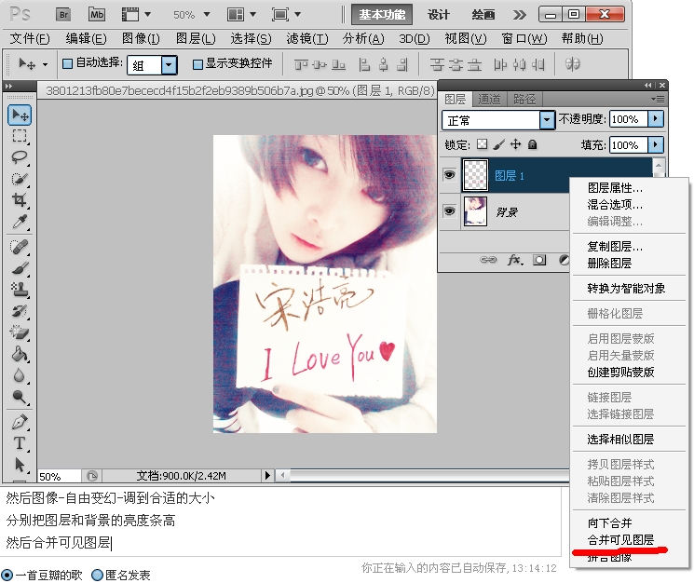
Task: Switch to the 通道 tab
Action: point(489,99)
